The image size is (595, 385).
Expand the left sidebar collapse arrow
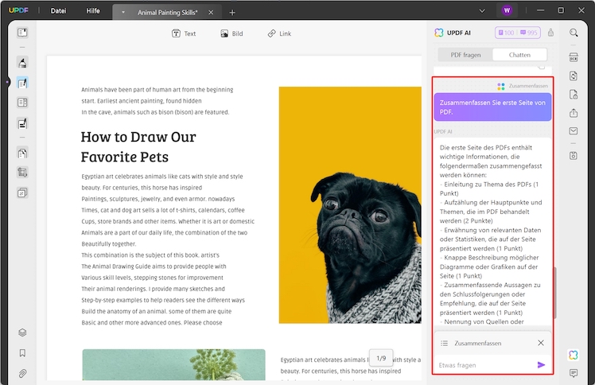pos(6,82)
